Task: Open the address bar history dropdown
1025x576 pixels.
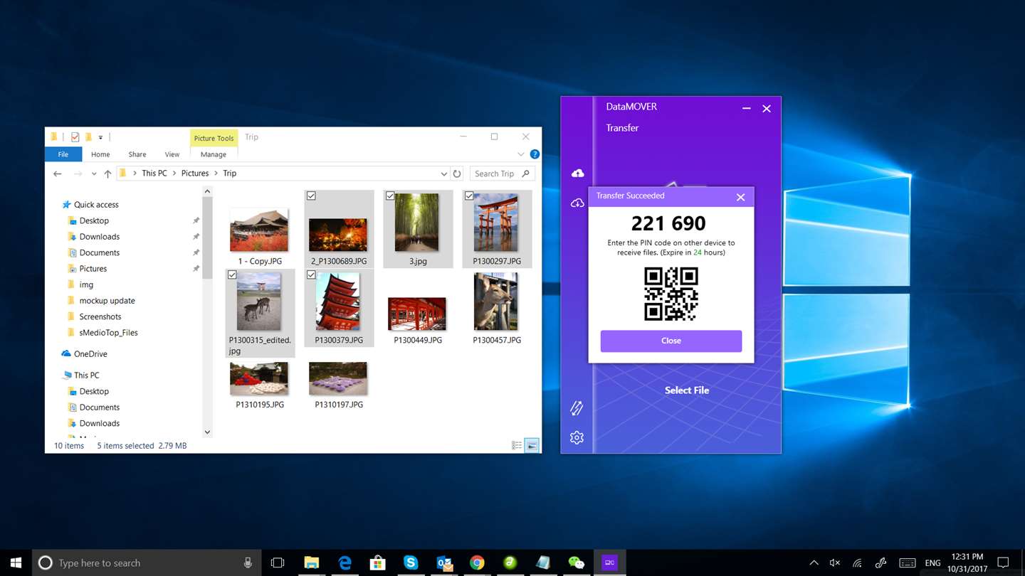Action: click(x=443, y=174)
